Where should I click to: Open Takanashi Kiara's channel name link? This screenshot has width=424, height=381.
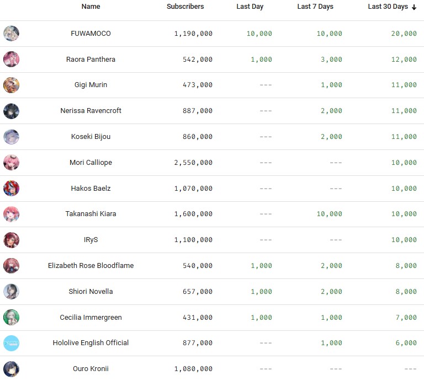[x=91, y=214]
